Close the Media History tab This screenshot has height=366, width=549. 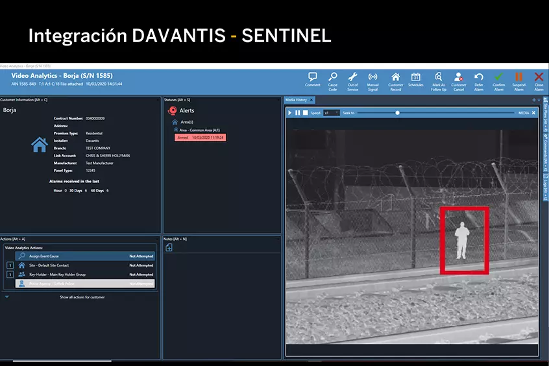point(311,100)
